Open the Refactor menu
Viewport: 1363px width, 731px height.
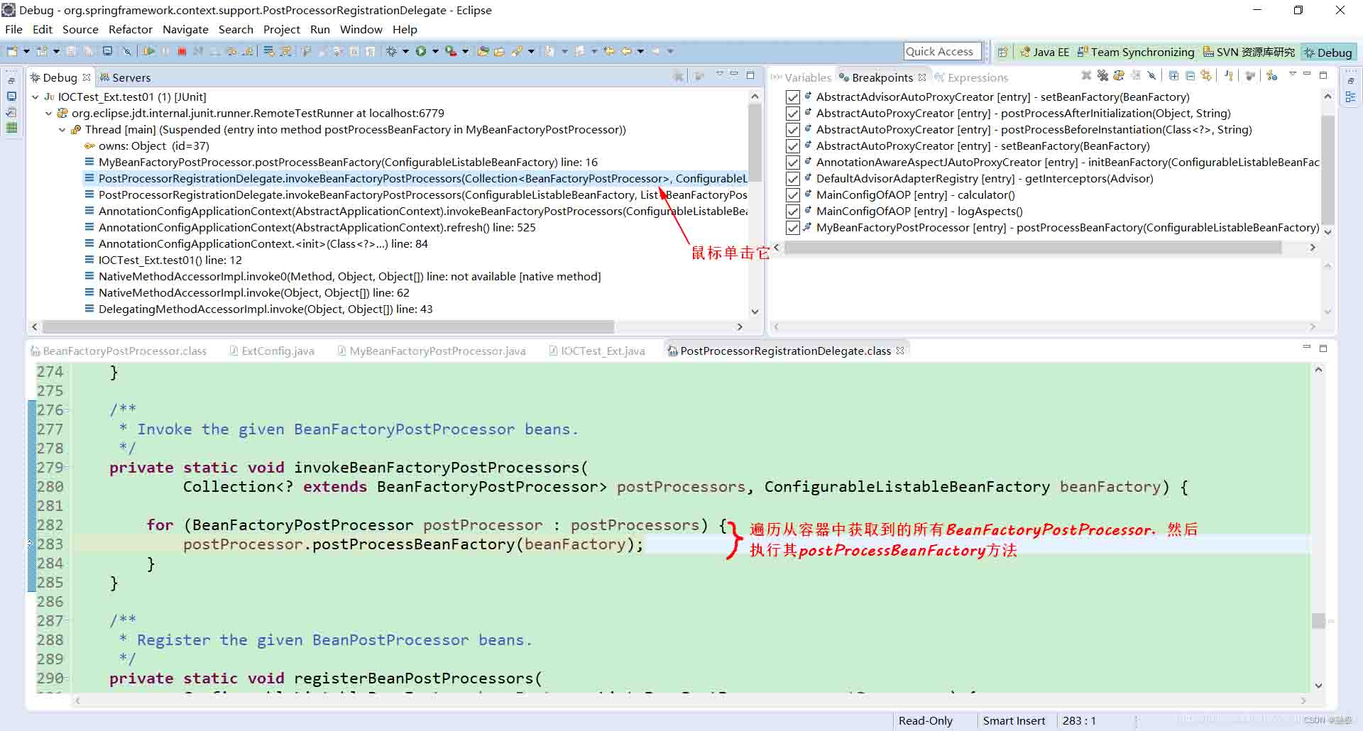point(131,29)
